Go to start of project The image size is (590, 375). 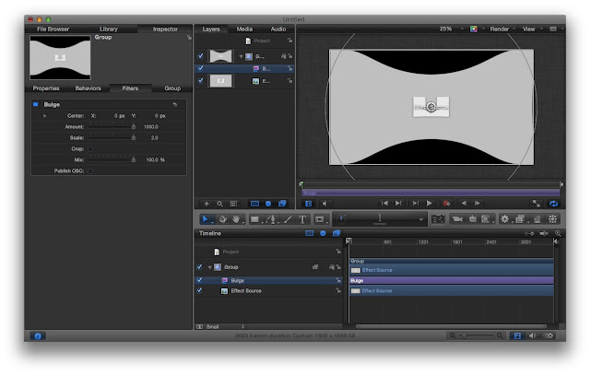tap(384, 204)
